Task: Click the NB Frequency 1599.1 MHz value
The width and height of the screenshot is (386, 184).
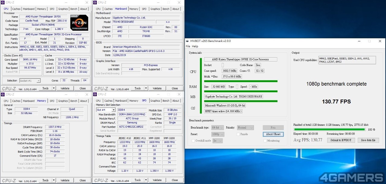Action: click(x=72, y=117)
